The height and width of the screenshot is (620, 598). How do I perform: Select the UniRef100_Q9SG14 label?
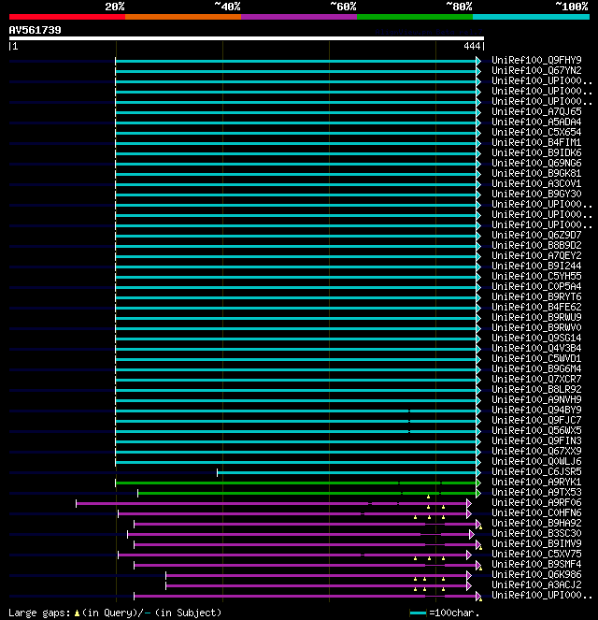coord(536,338)
